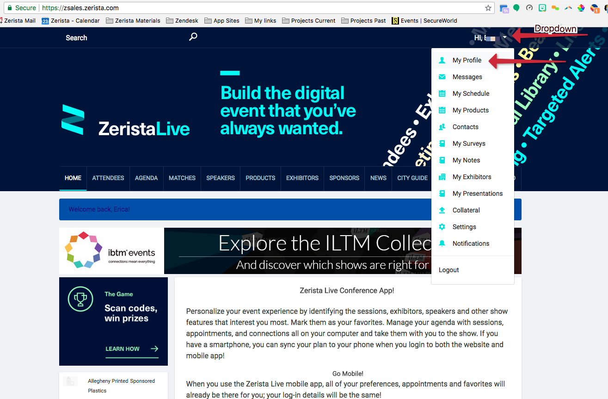Open the Projects Current bookmark folder
Screen dimensions: 608x399
(x=309, y=21)
